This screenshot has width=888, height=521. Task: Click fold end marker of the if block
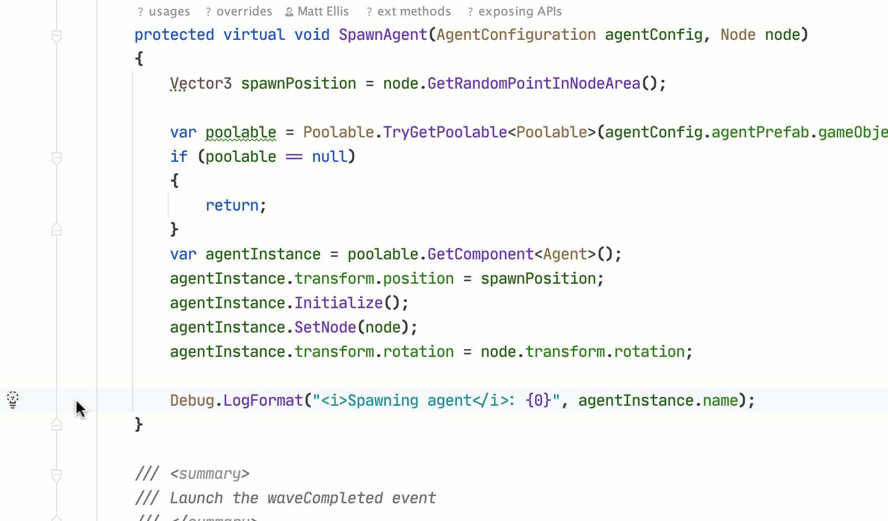57,229
